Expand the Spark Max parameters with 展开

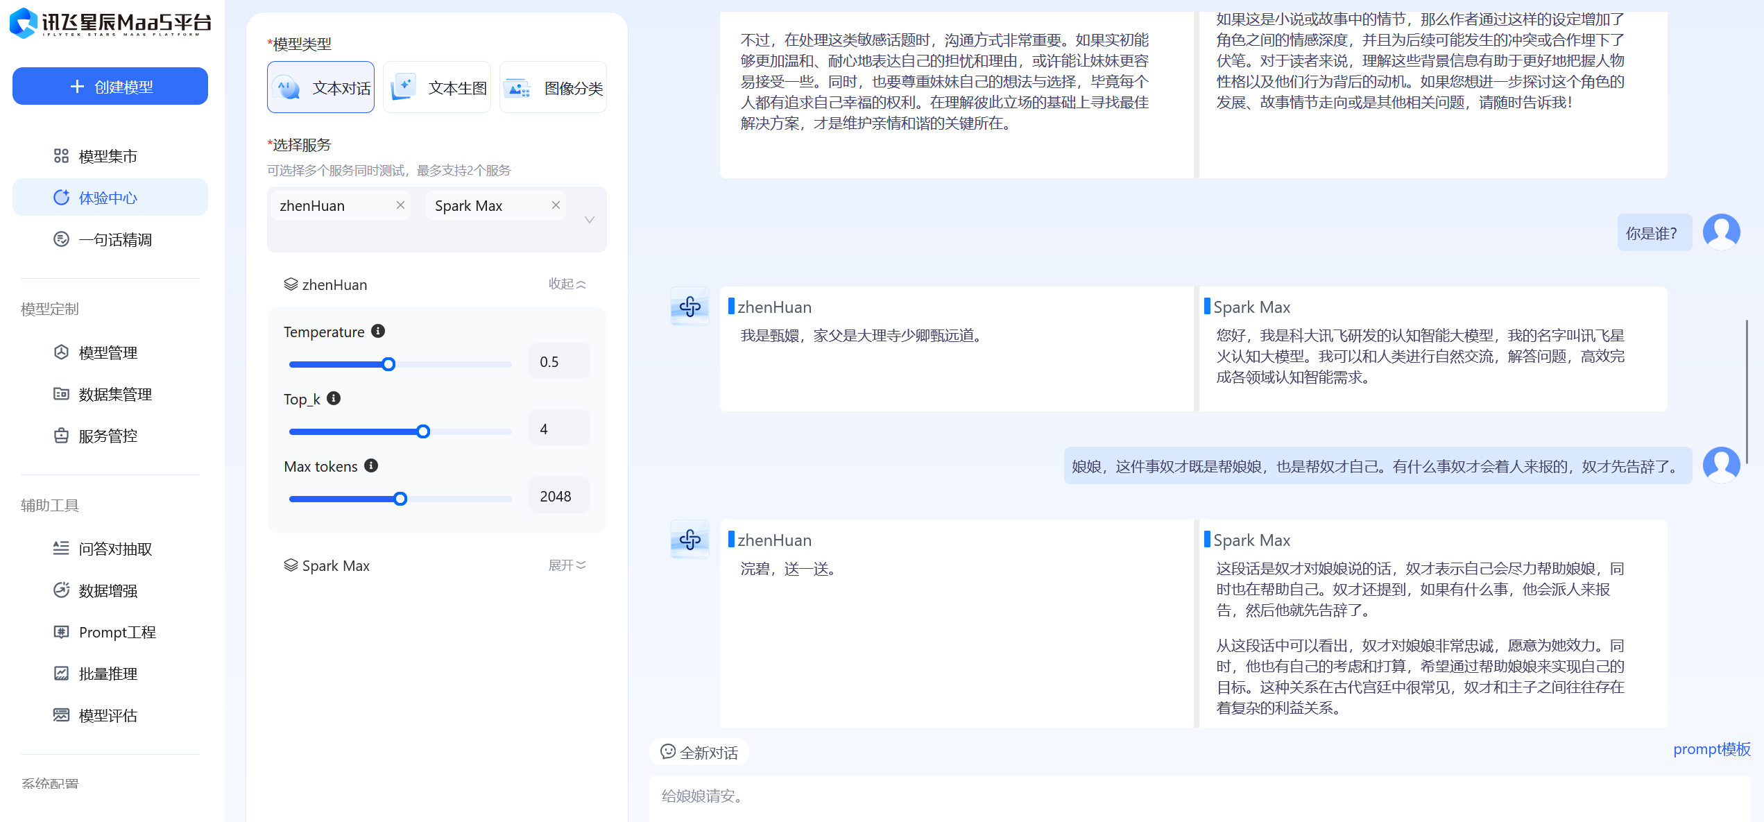point(567,565)
